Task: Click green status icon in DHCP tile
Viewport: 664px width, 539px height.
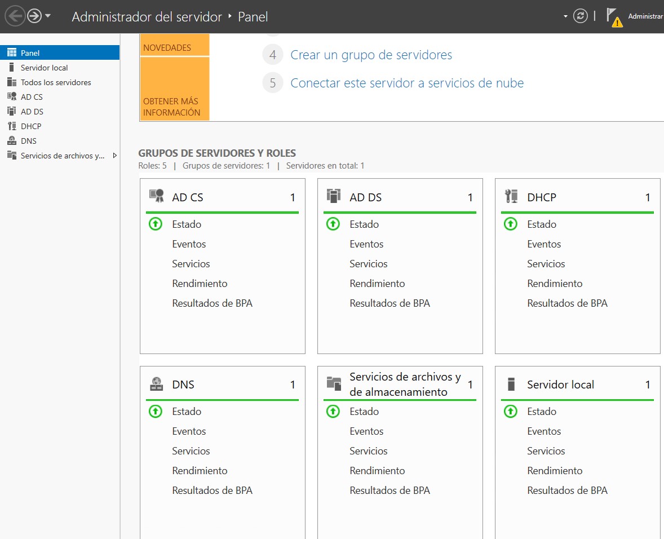Action: (510, 224)
